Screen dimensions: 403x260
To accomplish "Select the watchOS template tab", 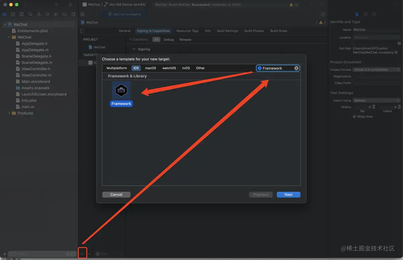I will coord(169,68).
